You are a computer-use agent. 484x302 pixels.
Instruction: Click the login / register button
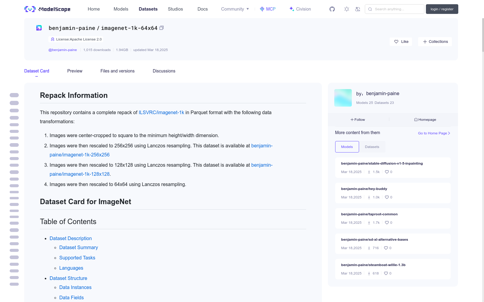[x=442, y=9]
